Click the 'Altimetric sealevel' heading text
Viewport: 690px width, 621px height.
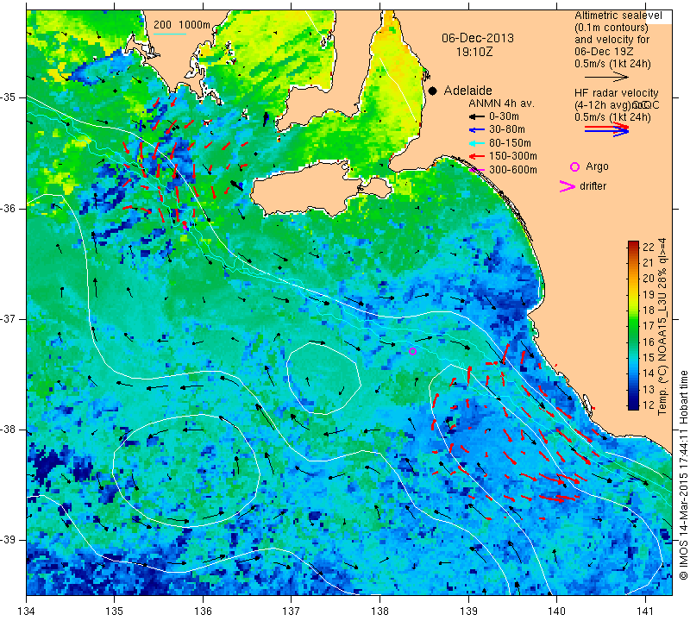pyautogui.click(x=618, y=16)
